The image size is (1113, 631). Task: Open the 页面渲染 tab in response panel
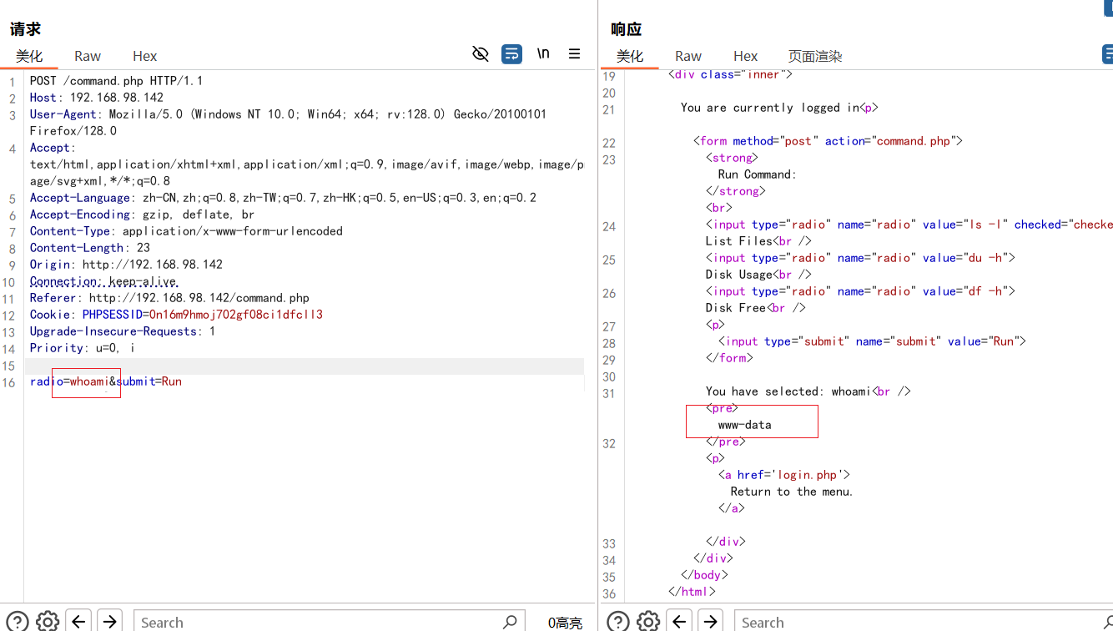815,56
